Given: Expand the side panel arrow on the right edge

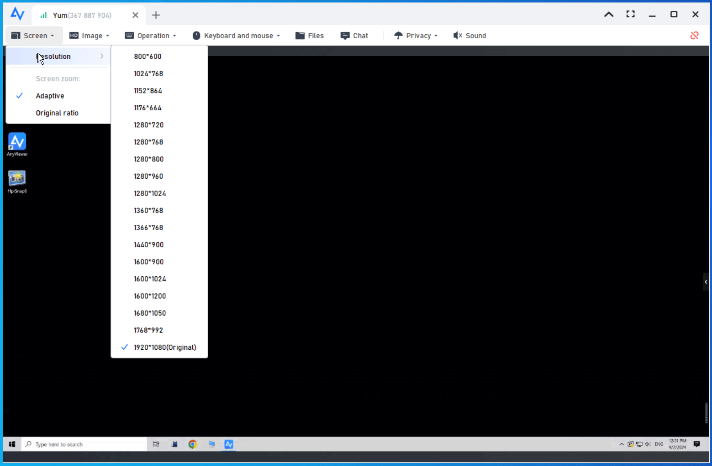Looking at the screenshot, I should pos(706,282).
